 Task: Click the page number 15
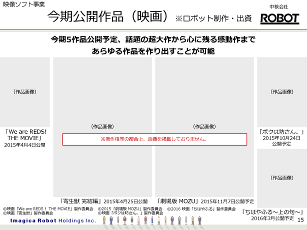click(x=300, y=220)
